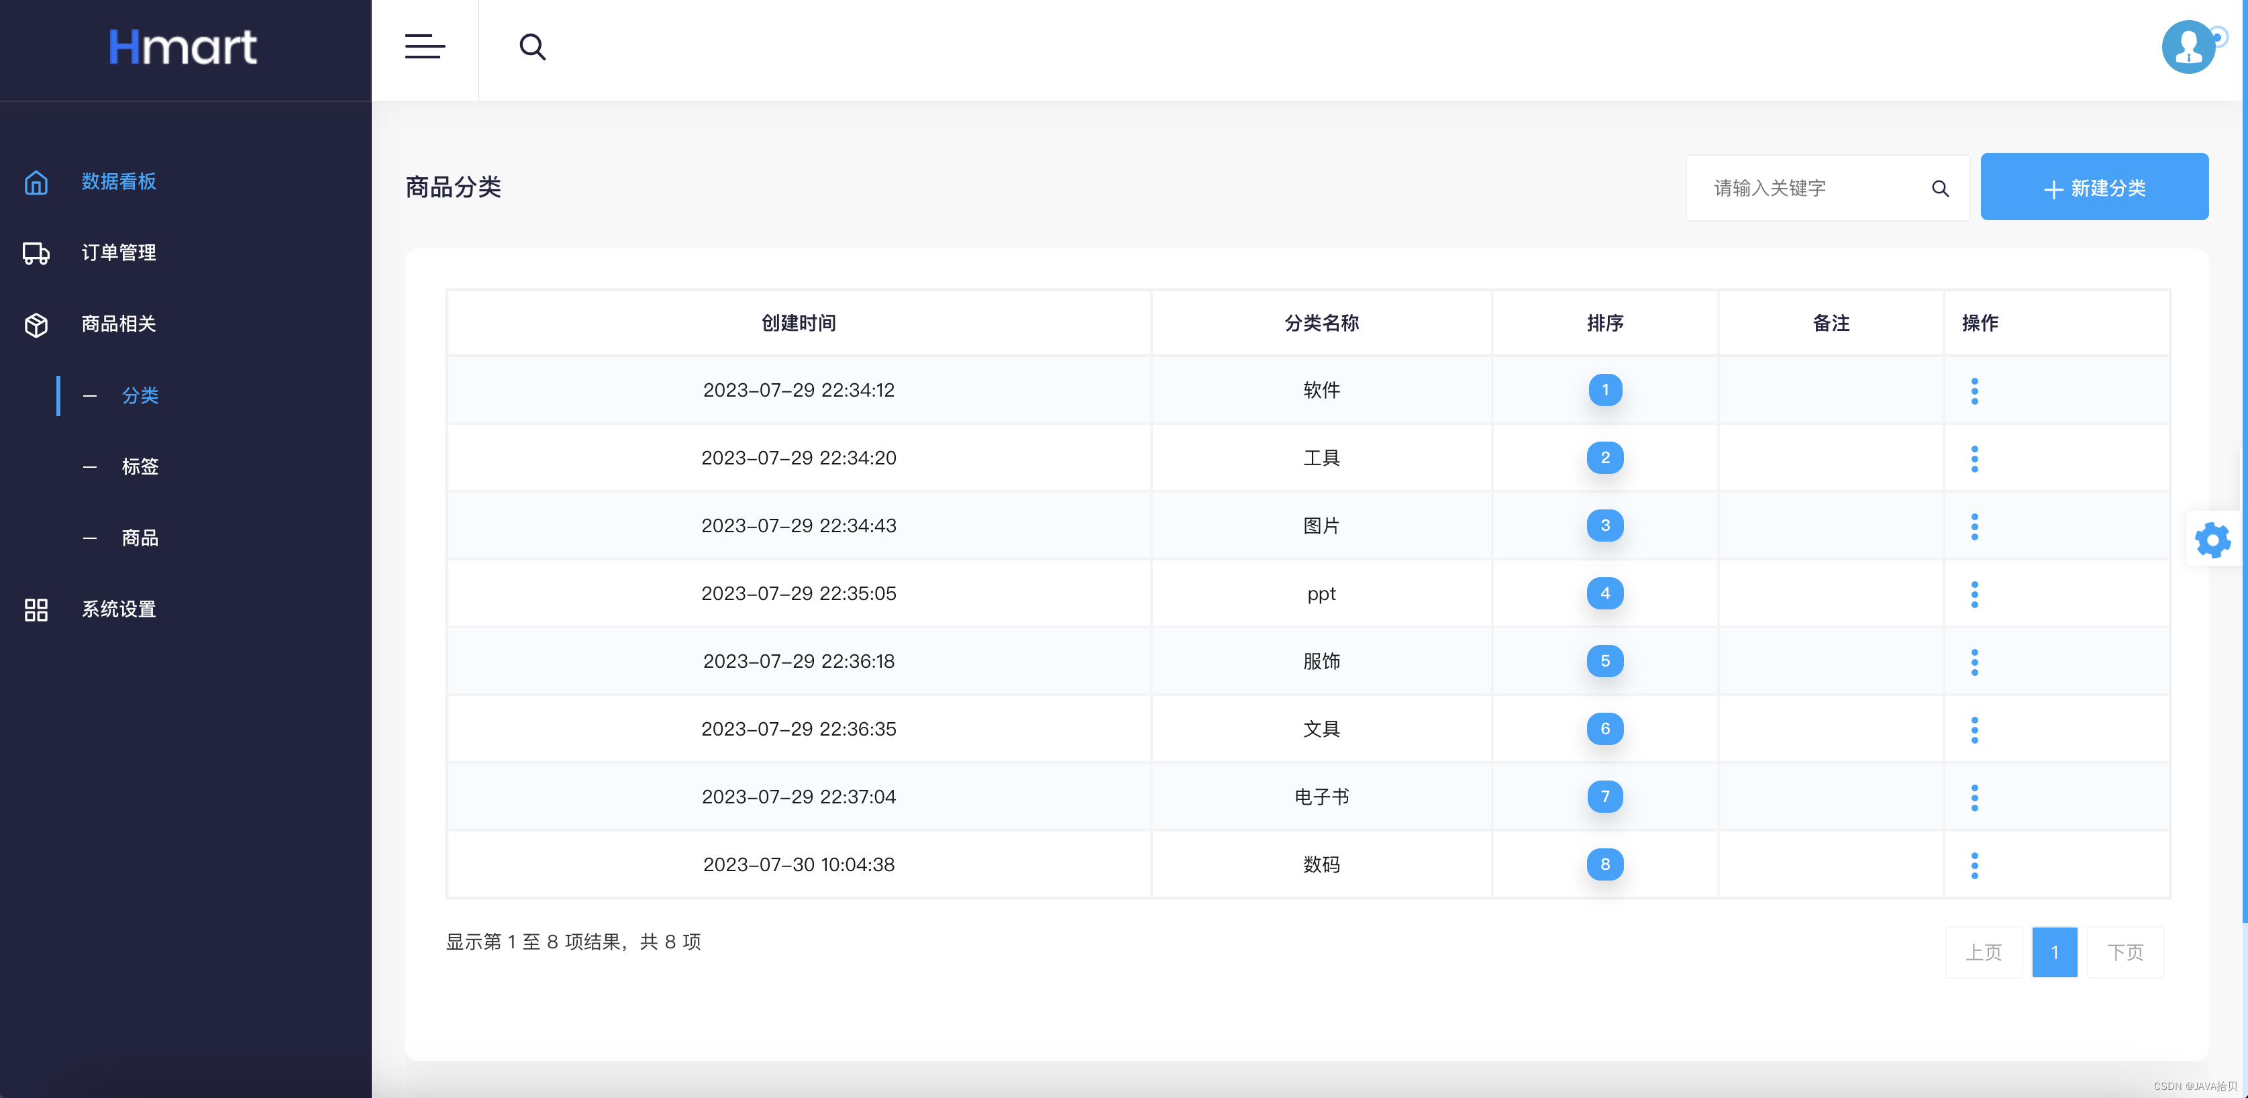Click order badge 1 for 软件
The height and width of the screenshot is (1098, 2248).
pyautogui.click(x=1605, y=390)
